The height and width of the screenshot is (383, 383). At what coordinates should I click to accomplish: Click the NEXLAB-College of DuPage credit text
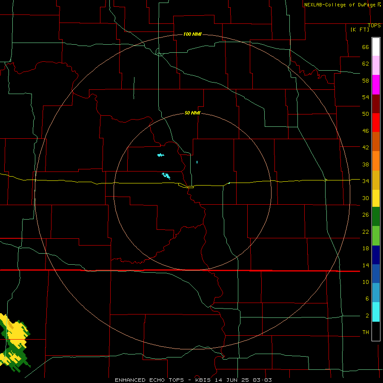340,5
